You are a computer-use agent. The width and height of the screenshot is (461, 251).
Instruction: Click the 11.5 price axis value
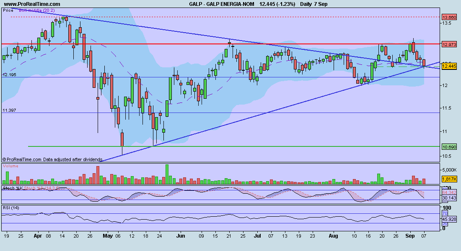pos(447,108)
